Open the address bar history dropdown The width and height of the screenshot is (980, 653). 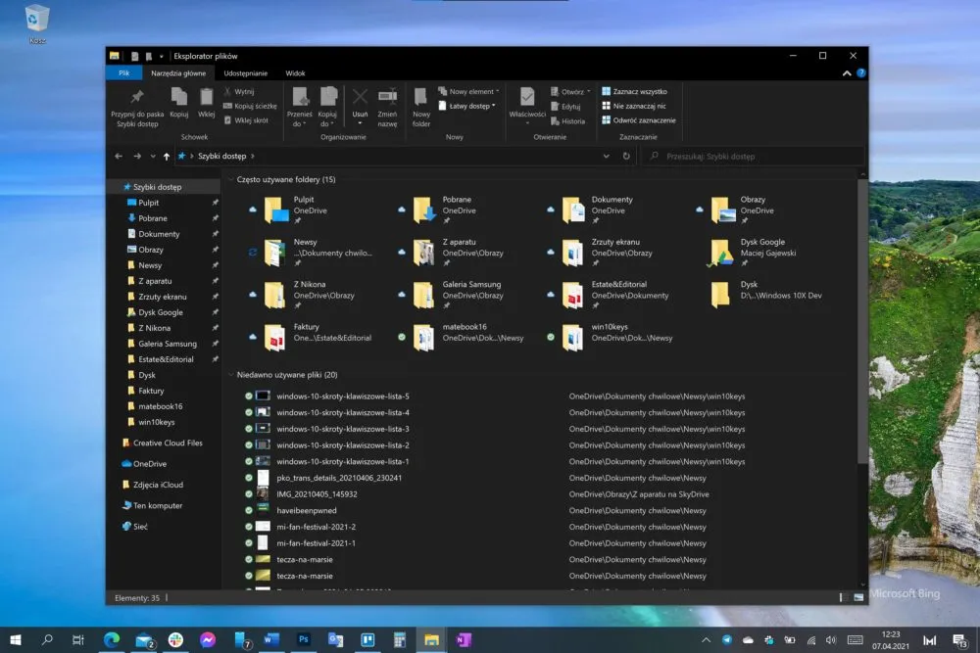coord(606,156)
